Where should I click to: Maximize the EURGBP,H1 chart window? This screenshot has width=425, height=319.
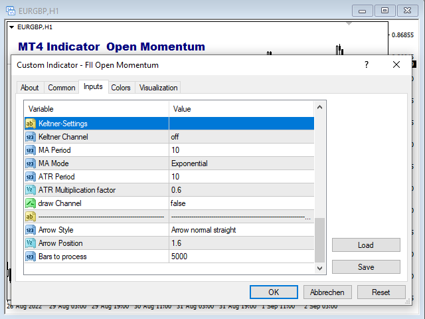coord(385,11)
